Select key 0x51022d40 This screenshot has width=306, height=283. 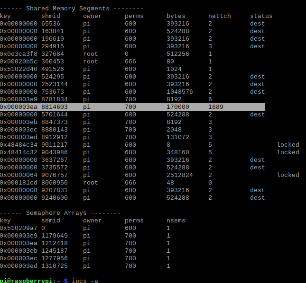(x=19, y=69)
